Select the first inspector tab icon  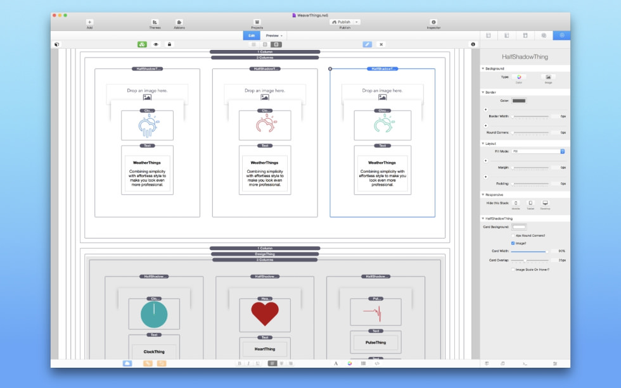click(489, 35)
